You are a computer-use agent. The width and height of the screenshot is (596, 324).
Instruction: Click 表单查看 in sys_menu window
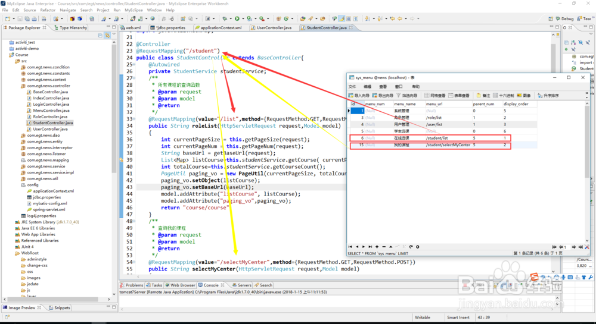pos(459,96)
